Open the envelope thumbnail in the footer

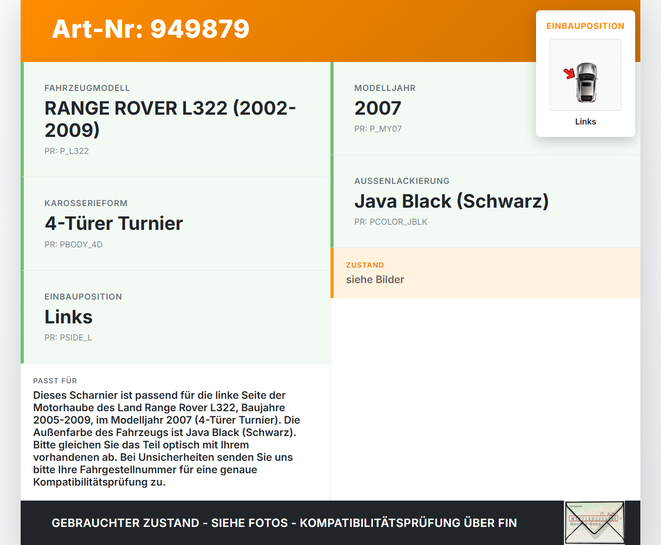coord(594,522)
